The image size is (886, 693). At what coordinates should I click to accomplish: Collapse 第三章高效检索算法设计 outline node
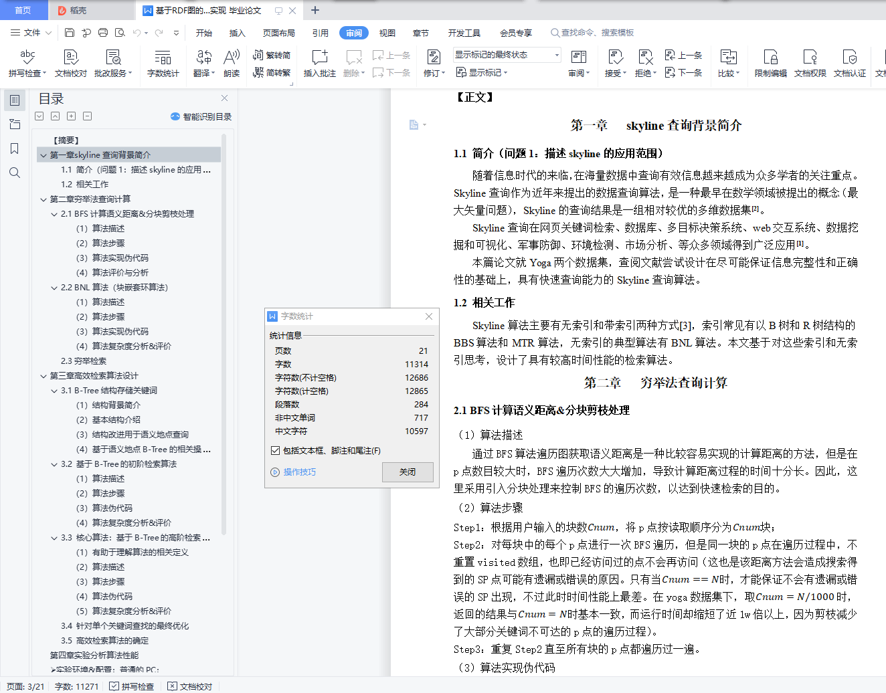click(43, 376)
